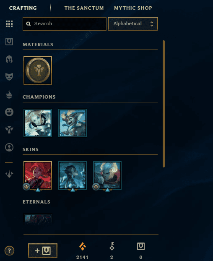Click the loot search field
Image resolution: width=213 pixels, height=261 pixels.
click(65, 24)
